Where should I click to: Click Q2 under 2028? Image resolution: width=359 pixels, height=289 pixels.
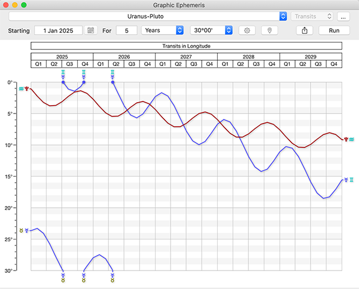(241, 64)
